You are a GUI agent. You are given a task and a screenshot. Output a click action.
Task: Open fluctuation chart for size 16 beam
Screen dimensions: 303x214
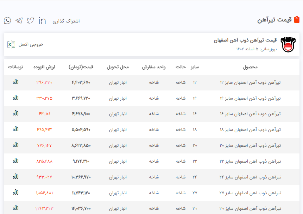coord(15,113)
